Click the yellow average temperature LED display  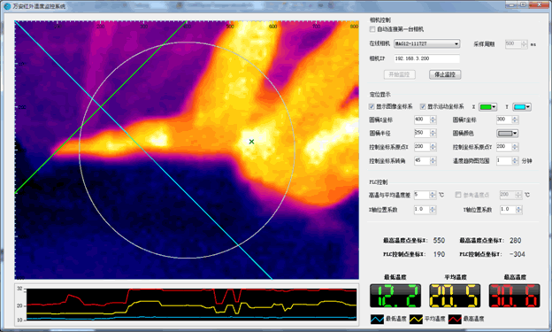pos(455,296)
